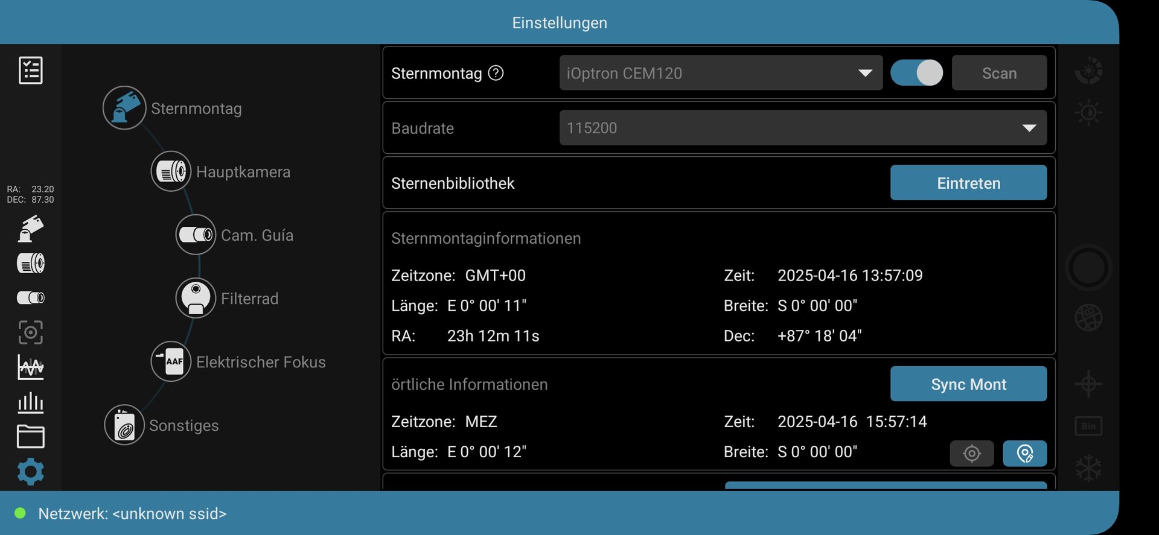Open guide camera icon in left sidebar
This screenshot has width=1159, height=535.
[31, 297]
